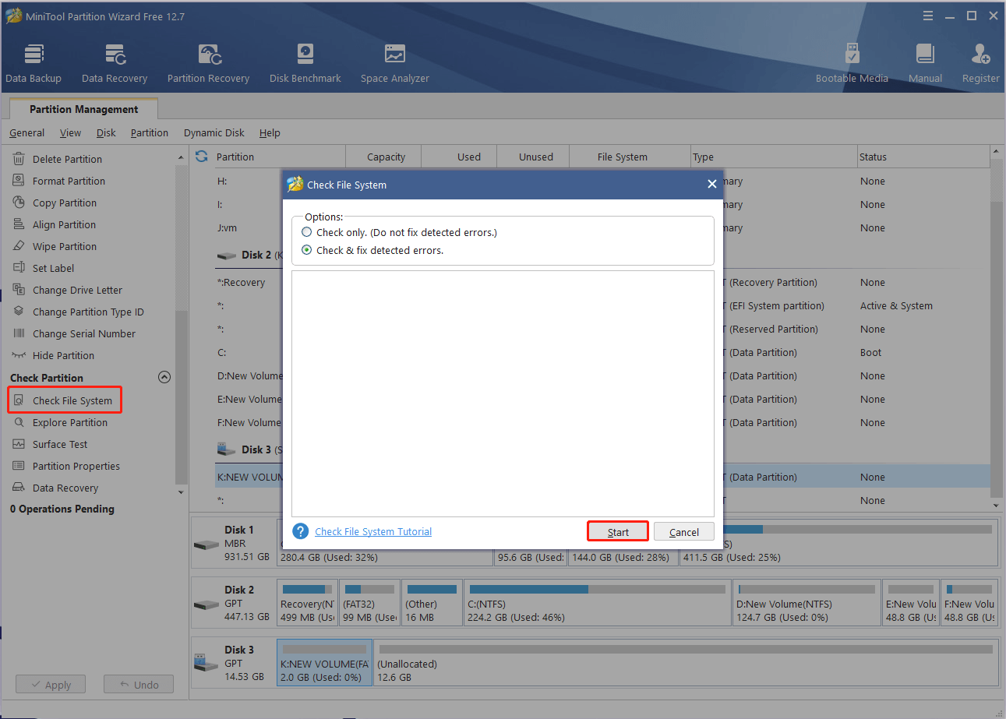Sort by Status column header
The image size is (1006, 719).
[873, 157]
